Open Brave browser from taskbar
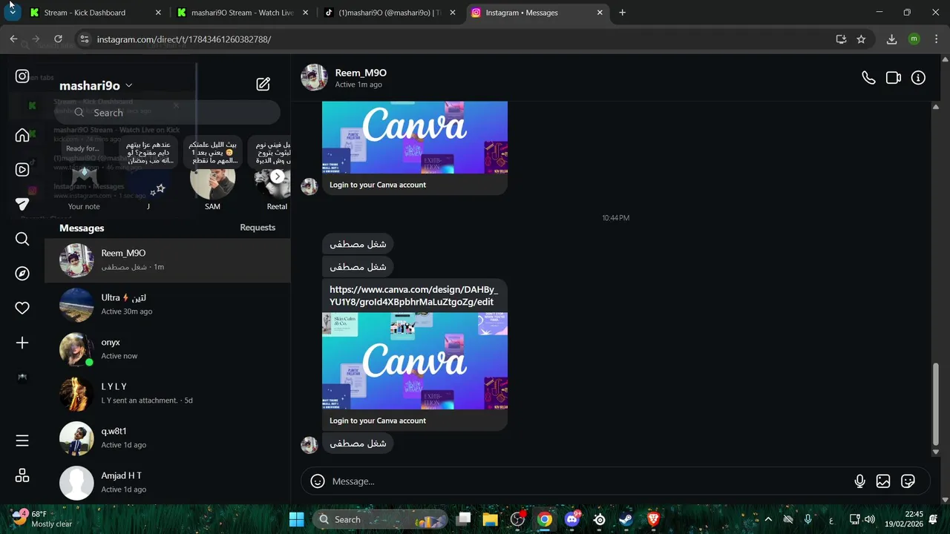Viewport: 950px width, 534px height. (653, 519)
